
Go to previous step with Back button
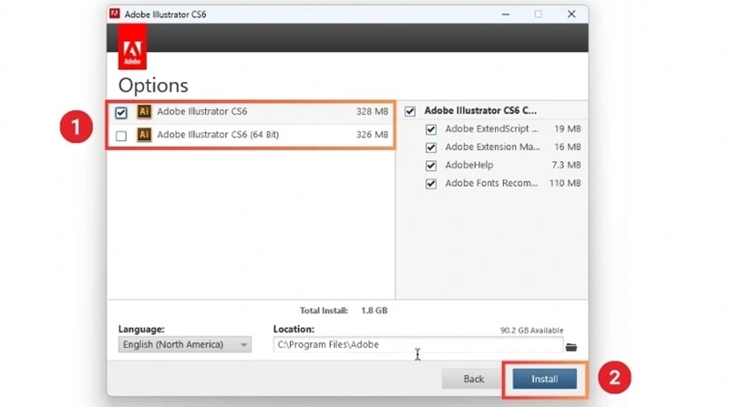[473, 379]
